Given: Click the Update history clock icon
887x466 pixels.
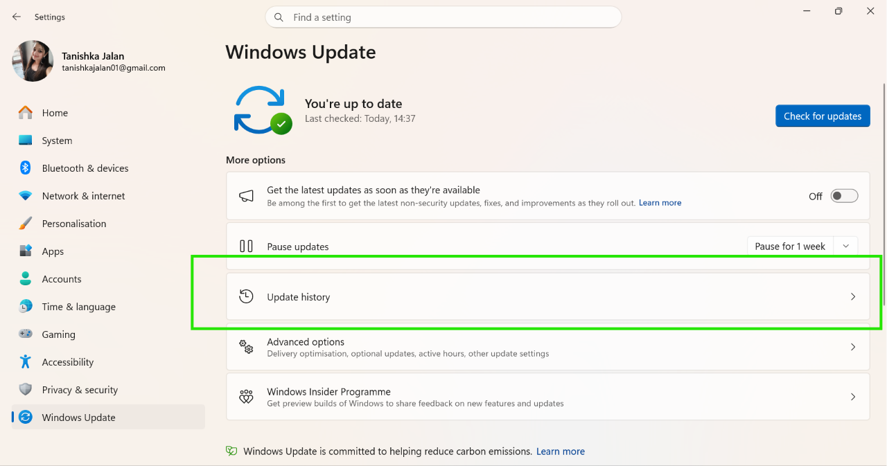Looking at the screenshot, I should [246, 297].
